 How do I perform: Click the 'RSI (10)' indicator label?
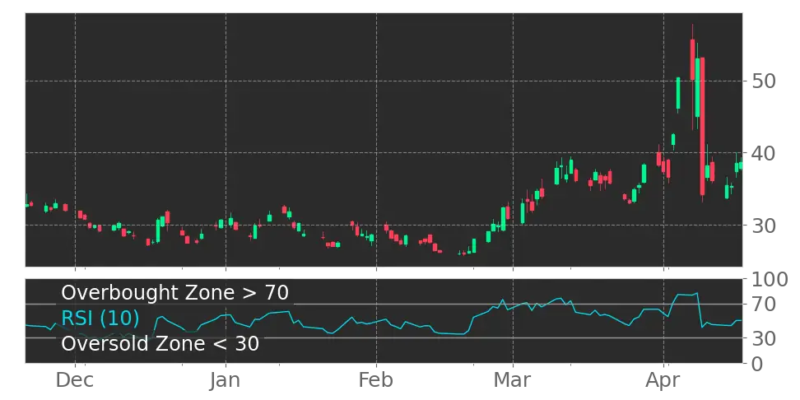point(100,319)
